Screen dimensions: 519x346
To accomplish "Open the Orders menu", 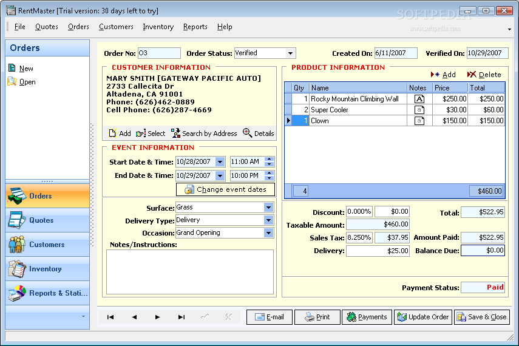I will click(78, 27).
